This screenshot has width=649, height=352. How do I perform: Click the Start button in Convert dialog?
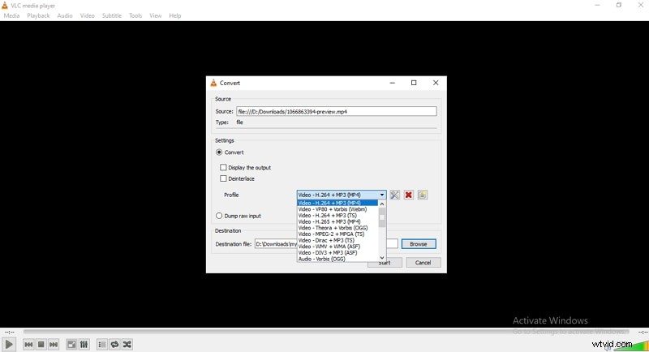pyautogui.click(x=385, y=263)
